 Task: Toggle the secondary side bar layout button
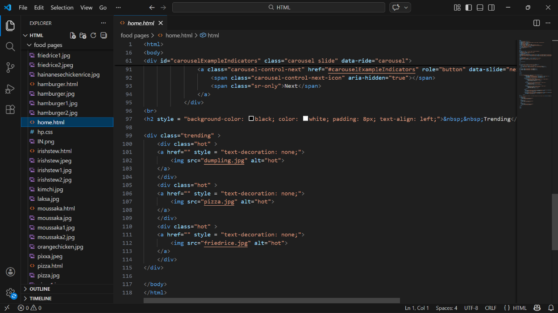coord(491,8)
